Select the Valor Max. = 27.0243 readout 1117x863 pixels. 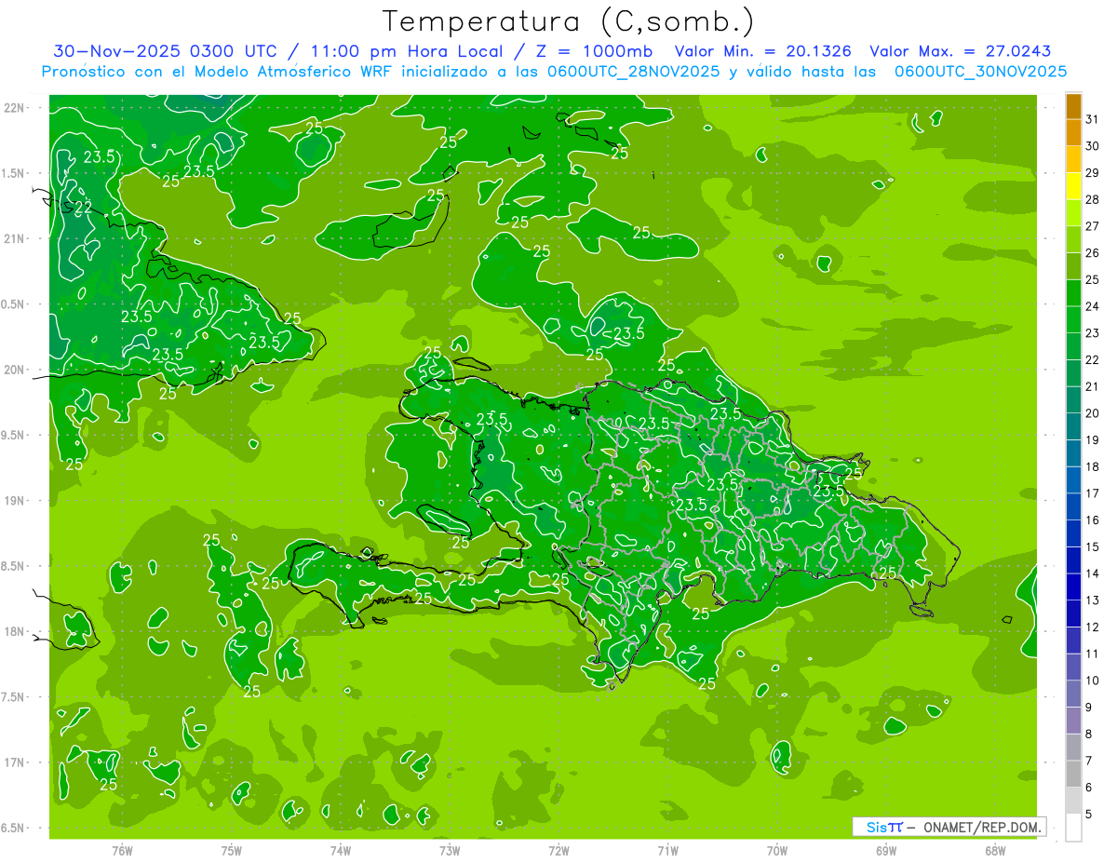(x=961, y=51)
